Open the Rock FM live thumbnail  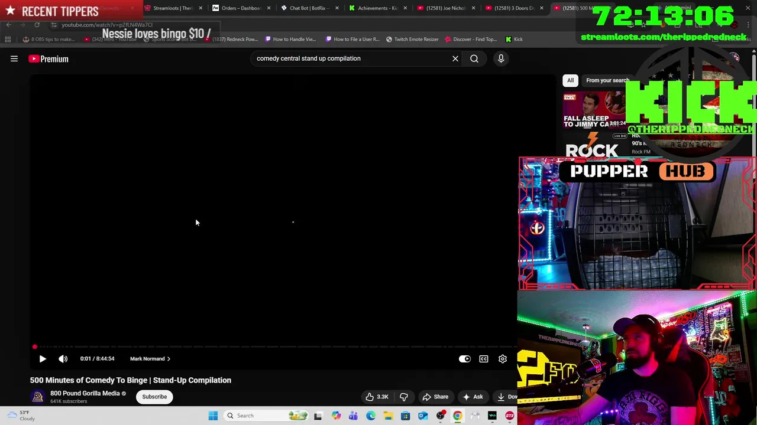point(594,145)
